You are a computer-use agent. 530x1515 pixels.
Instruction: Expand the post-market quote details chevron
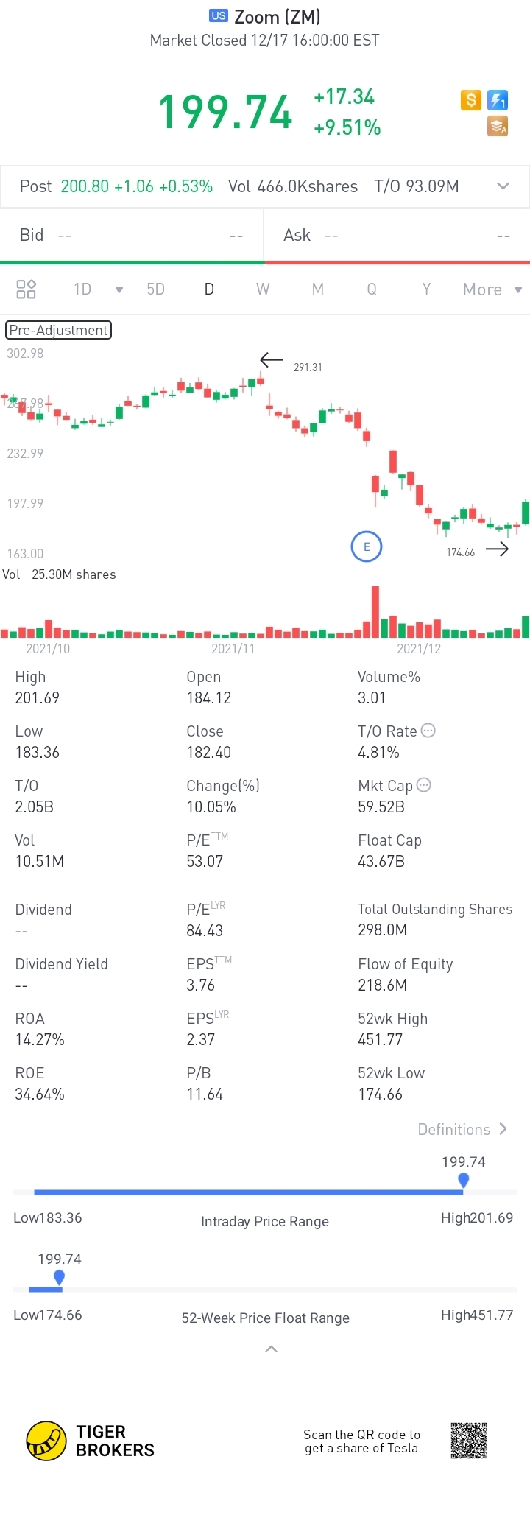click(504, 186)
